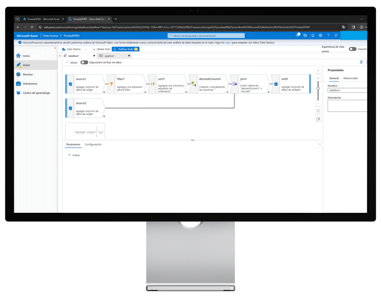The height and width of the screenshot is (300, 381).
Task: Click the Publicar todo button
Action: click(x=126, y=49)
